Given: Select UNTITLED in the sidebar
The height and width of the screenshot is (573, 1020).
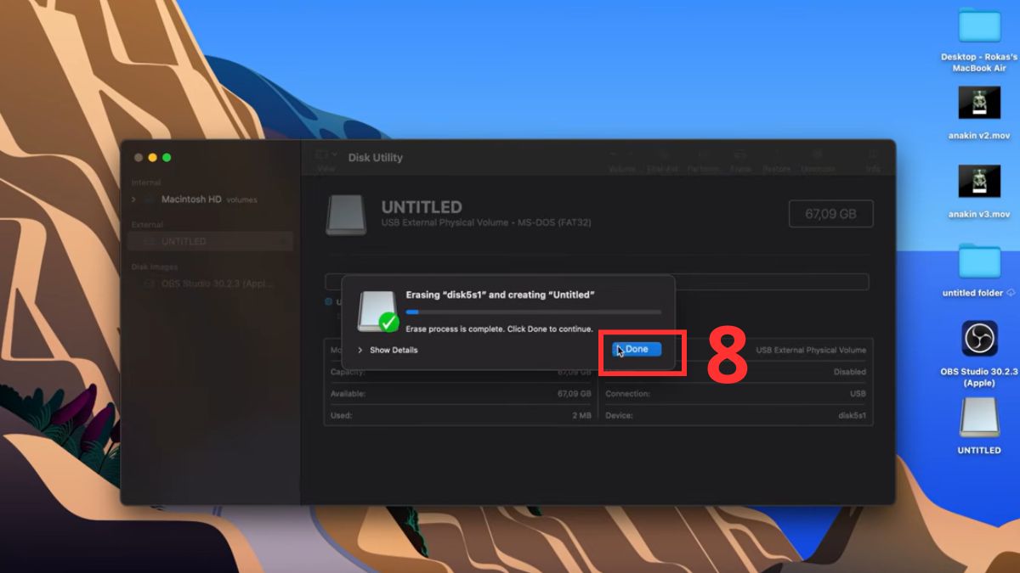Looking at the screenshot, I should click(210, 241).
